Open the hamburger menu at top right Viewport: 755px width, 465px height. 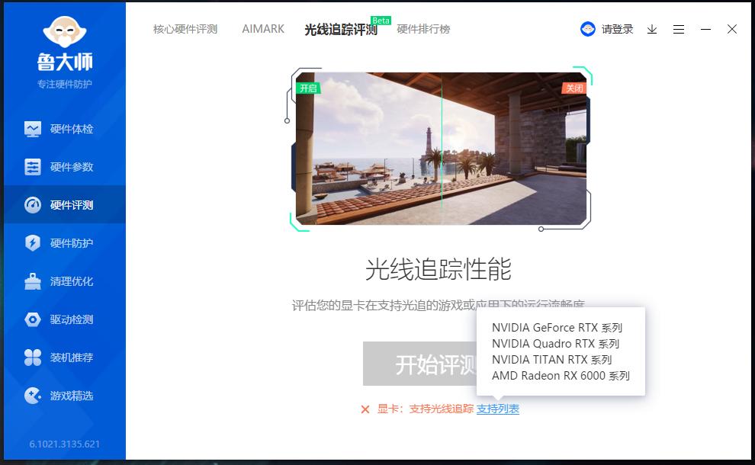point(679,29)
